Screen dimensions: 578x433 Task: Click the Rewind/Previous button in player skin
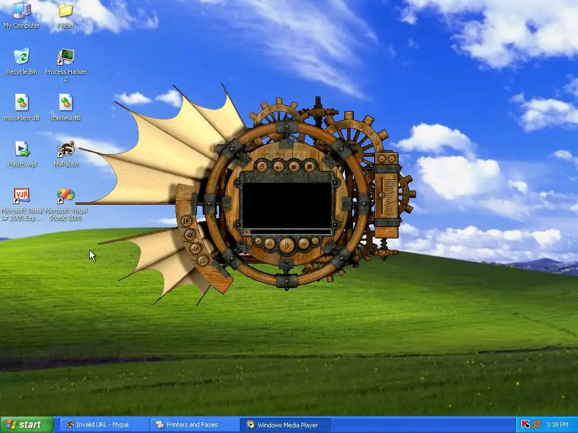tap(270, 244)
